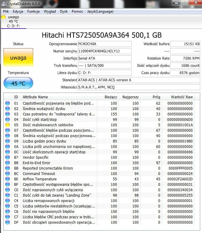This screenshot has height=233, width=202.
Task: Select the Liczba godzin pracy dysku row
Action: click(x=99, y=141)
